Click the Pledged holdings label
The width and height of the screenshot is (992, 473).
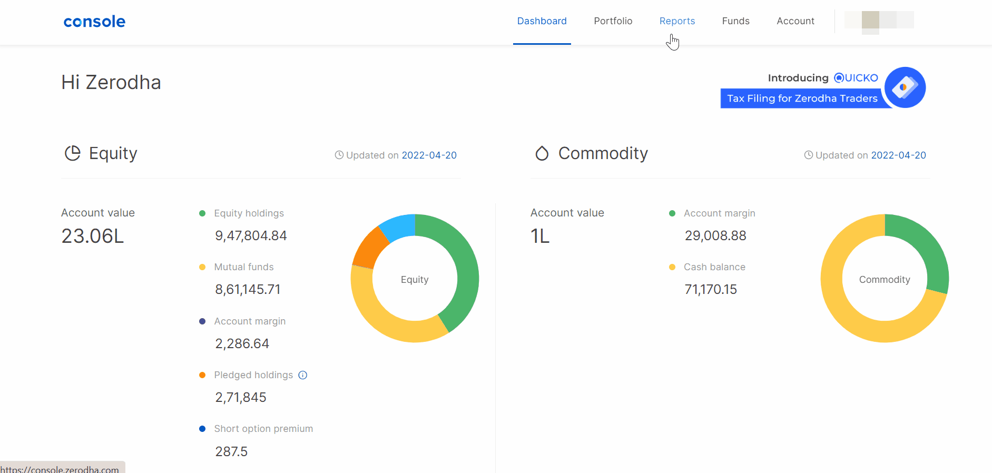[253, 375]
